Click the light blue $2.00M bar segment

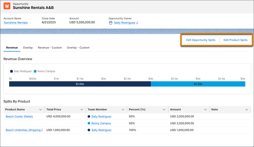198,84
